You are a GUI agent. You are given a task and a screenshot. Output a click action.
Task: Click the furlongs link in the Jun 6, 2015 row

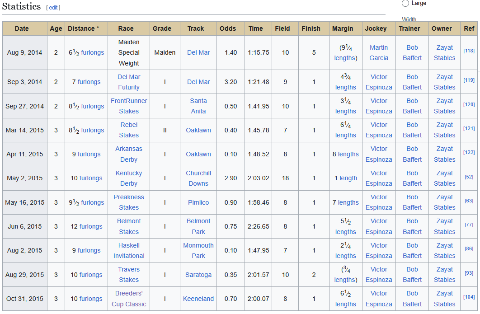pos(90,226)
